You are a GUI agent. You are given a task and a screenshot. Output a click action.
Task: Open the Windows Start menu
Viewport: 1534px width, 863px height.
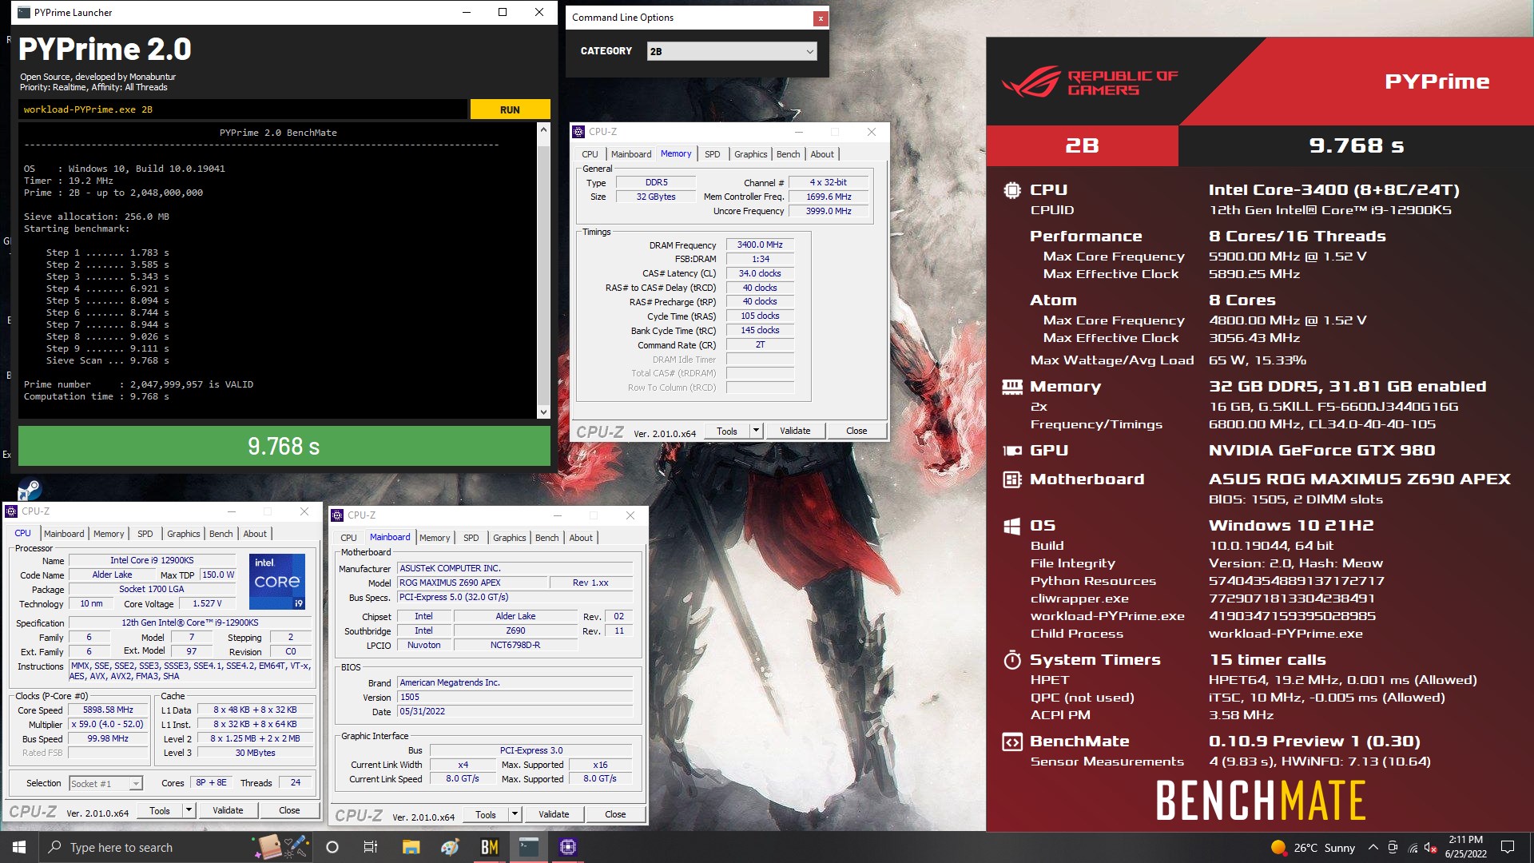click(x=19, y=847)
